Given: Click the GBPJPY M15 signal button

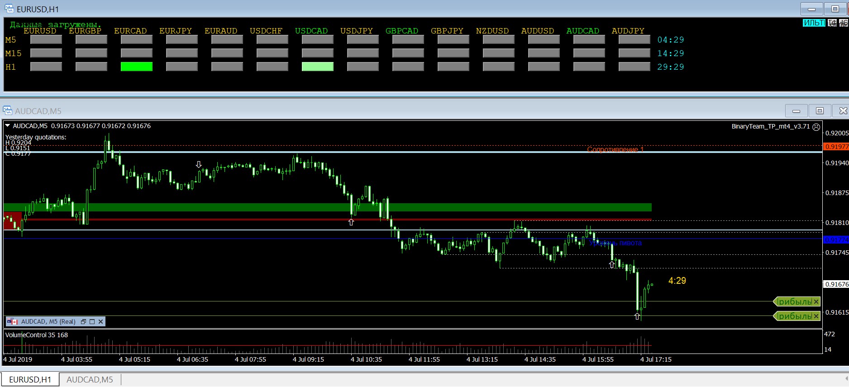Looking at the screenshot, I should pos(453,53).
